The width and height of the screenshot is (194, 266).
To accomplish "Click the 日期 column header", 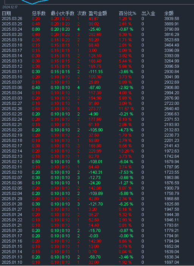I will [6, 13].
